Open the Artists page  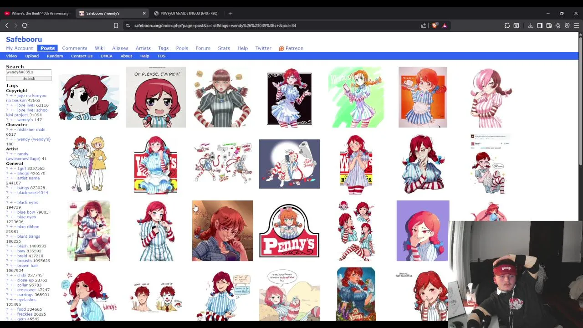point(143,48)
